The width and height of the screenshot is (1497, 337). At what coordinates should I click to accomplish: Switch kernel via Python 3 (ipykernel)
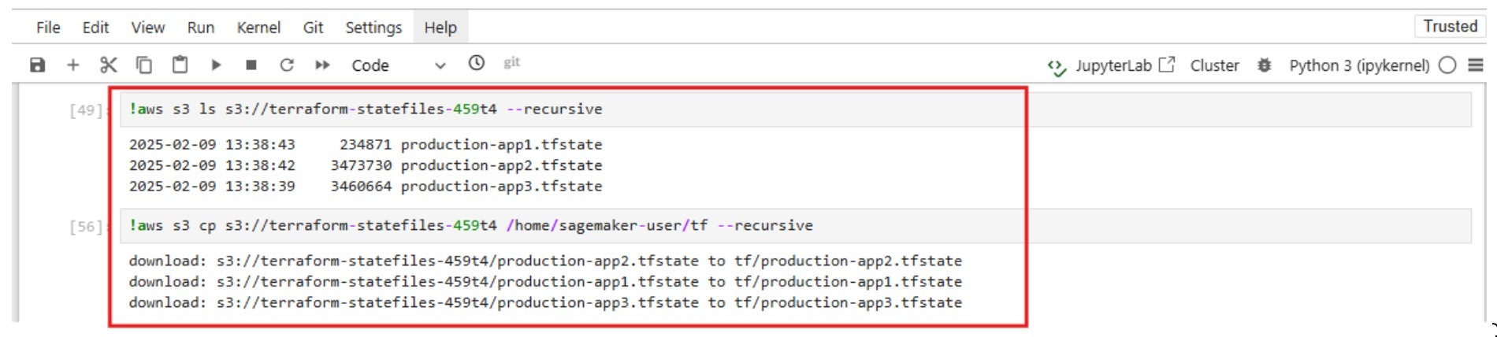click(1359, 65)
